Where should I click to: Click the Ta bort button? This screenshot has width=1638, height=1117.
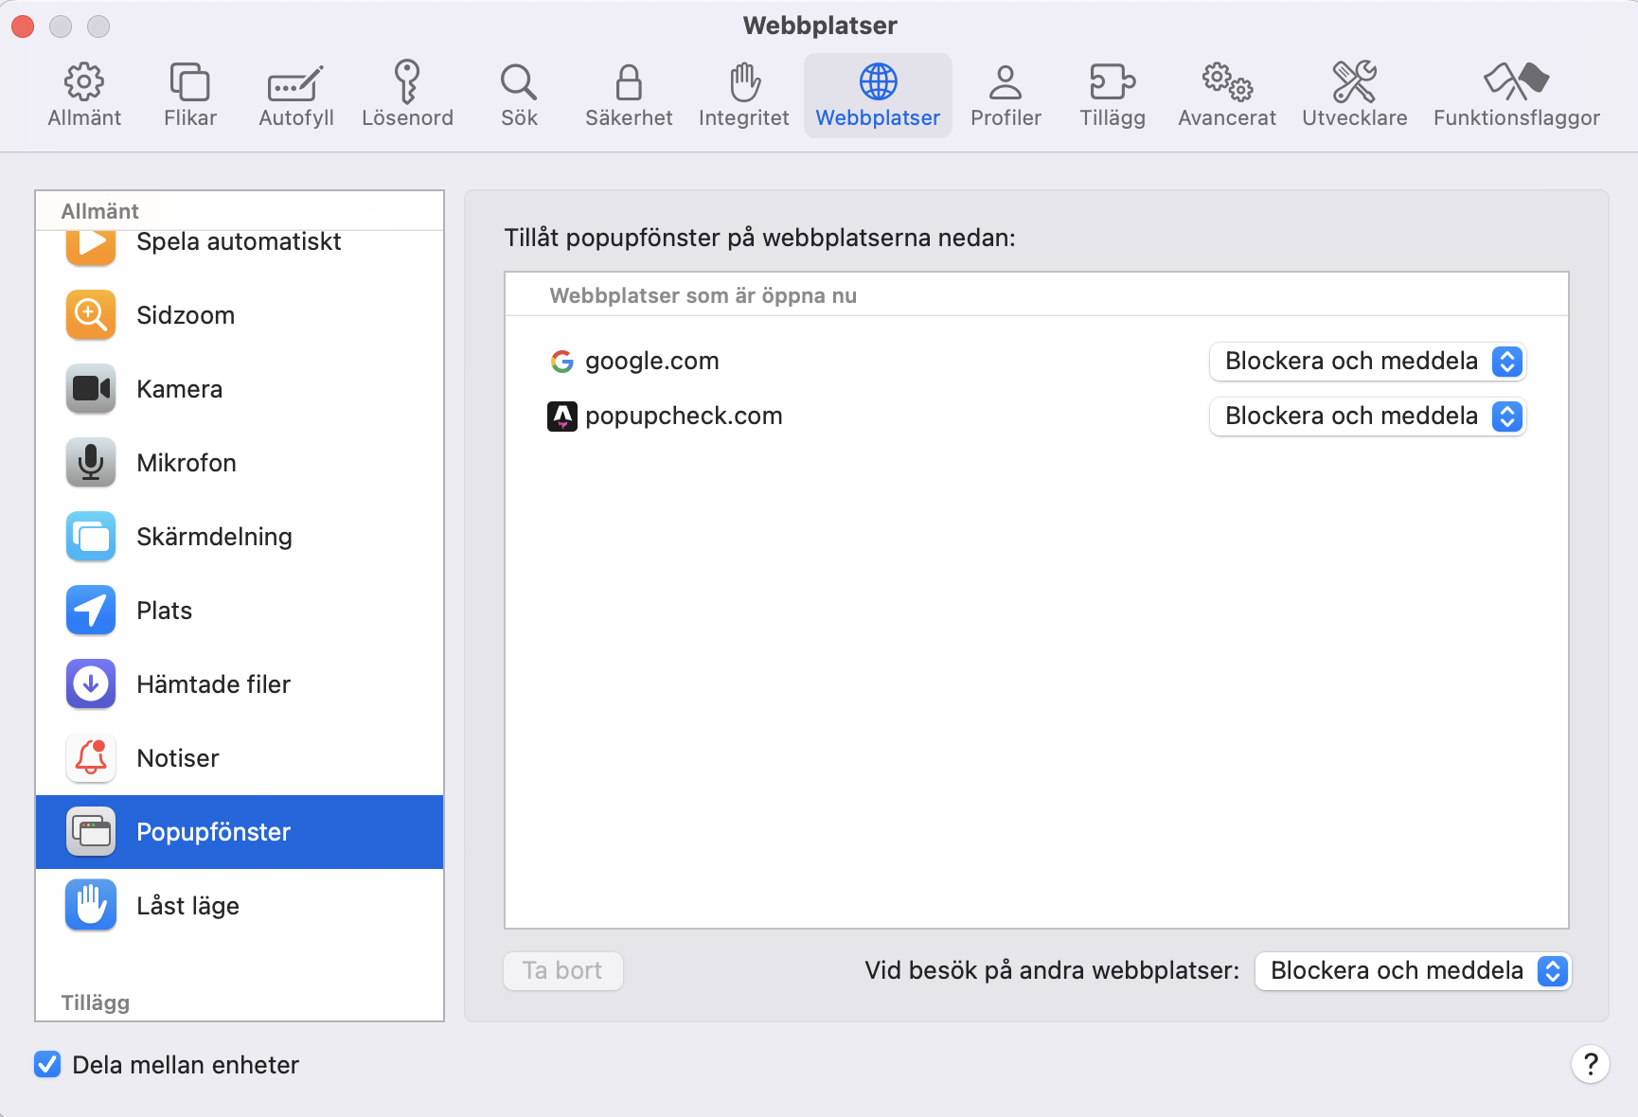point(563,971)
